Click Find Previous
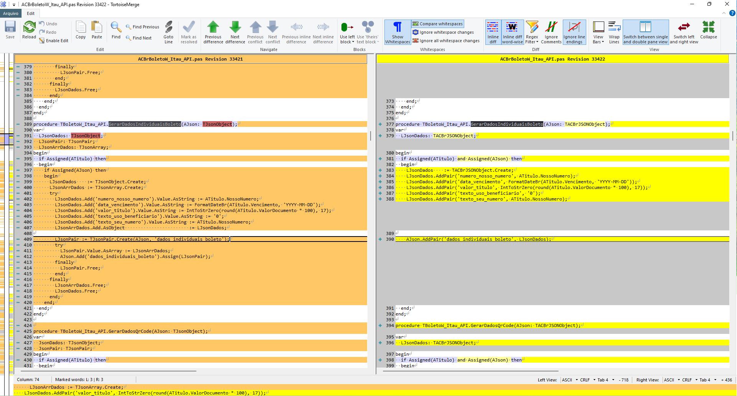The image size is (737, 396). (x=142, y=27)
